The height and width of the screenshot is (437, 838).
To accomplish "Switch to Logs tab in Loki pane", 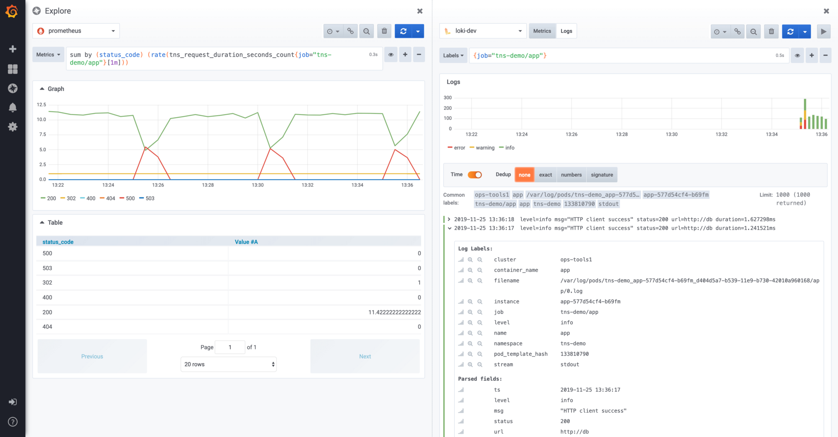I will click(x=566, y=30).
